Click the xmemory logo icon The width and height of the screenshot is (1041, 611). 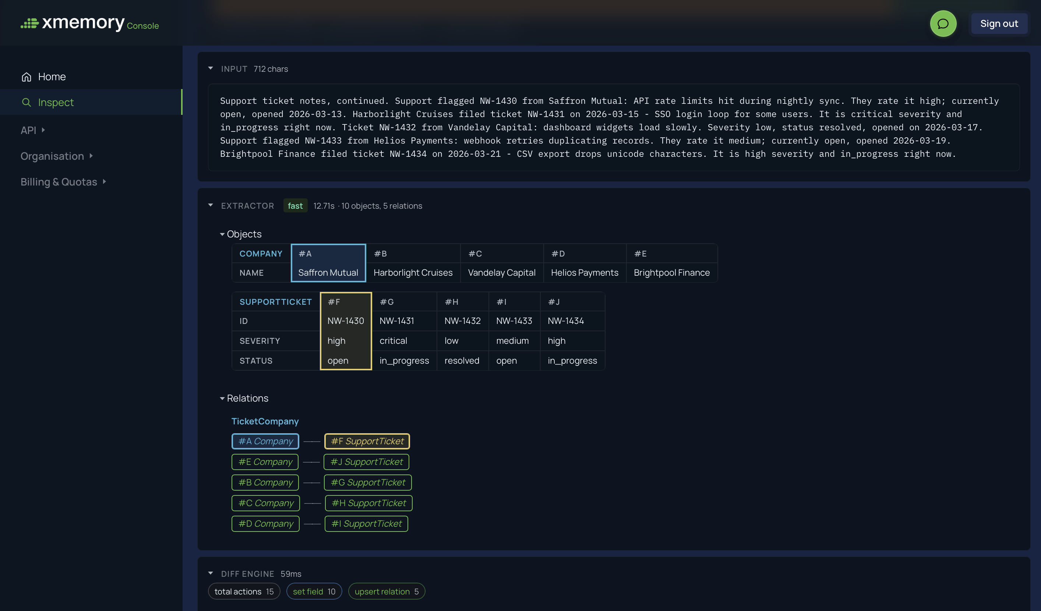click(30, 24)
